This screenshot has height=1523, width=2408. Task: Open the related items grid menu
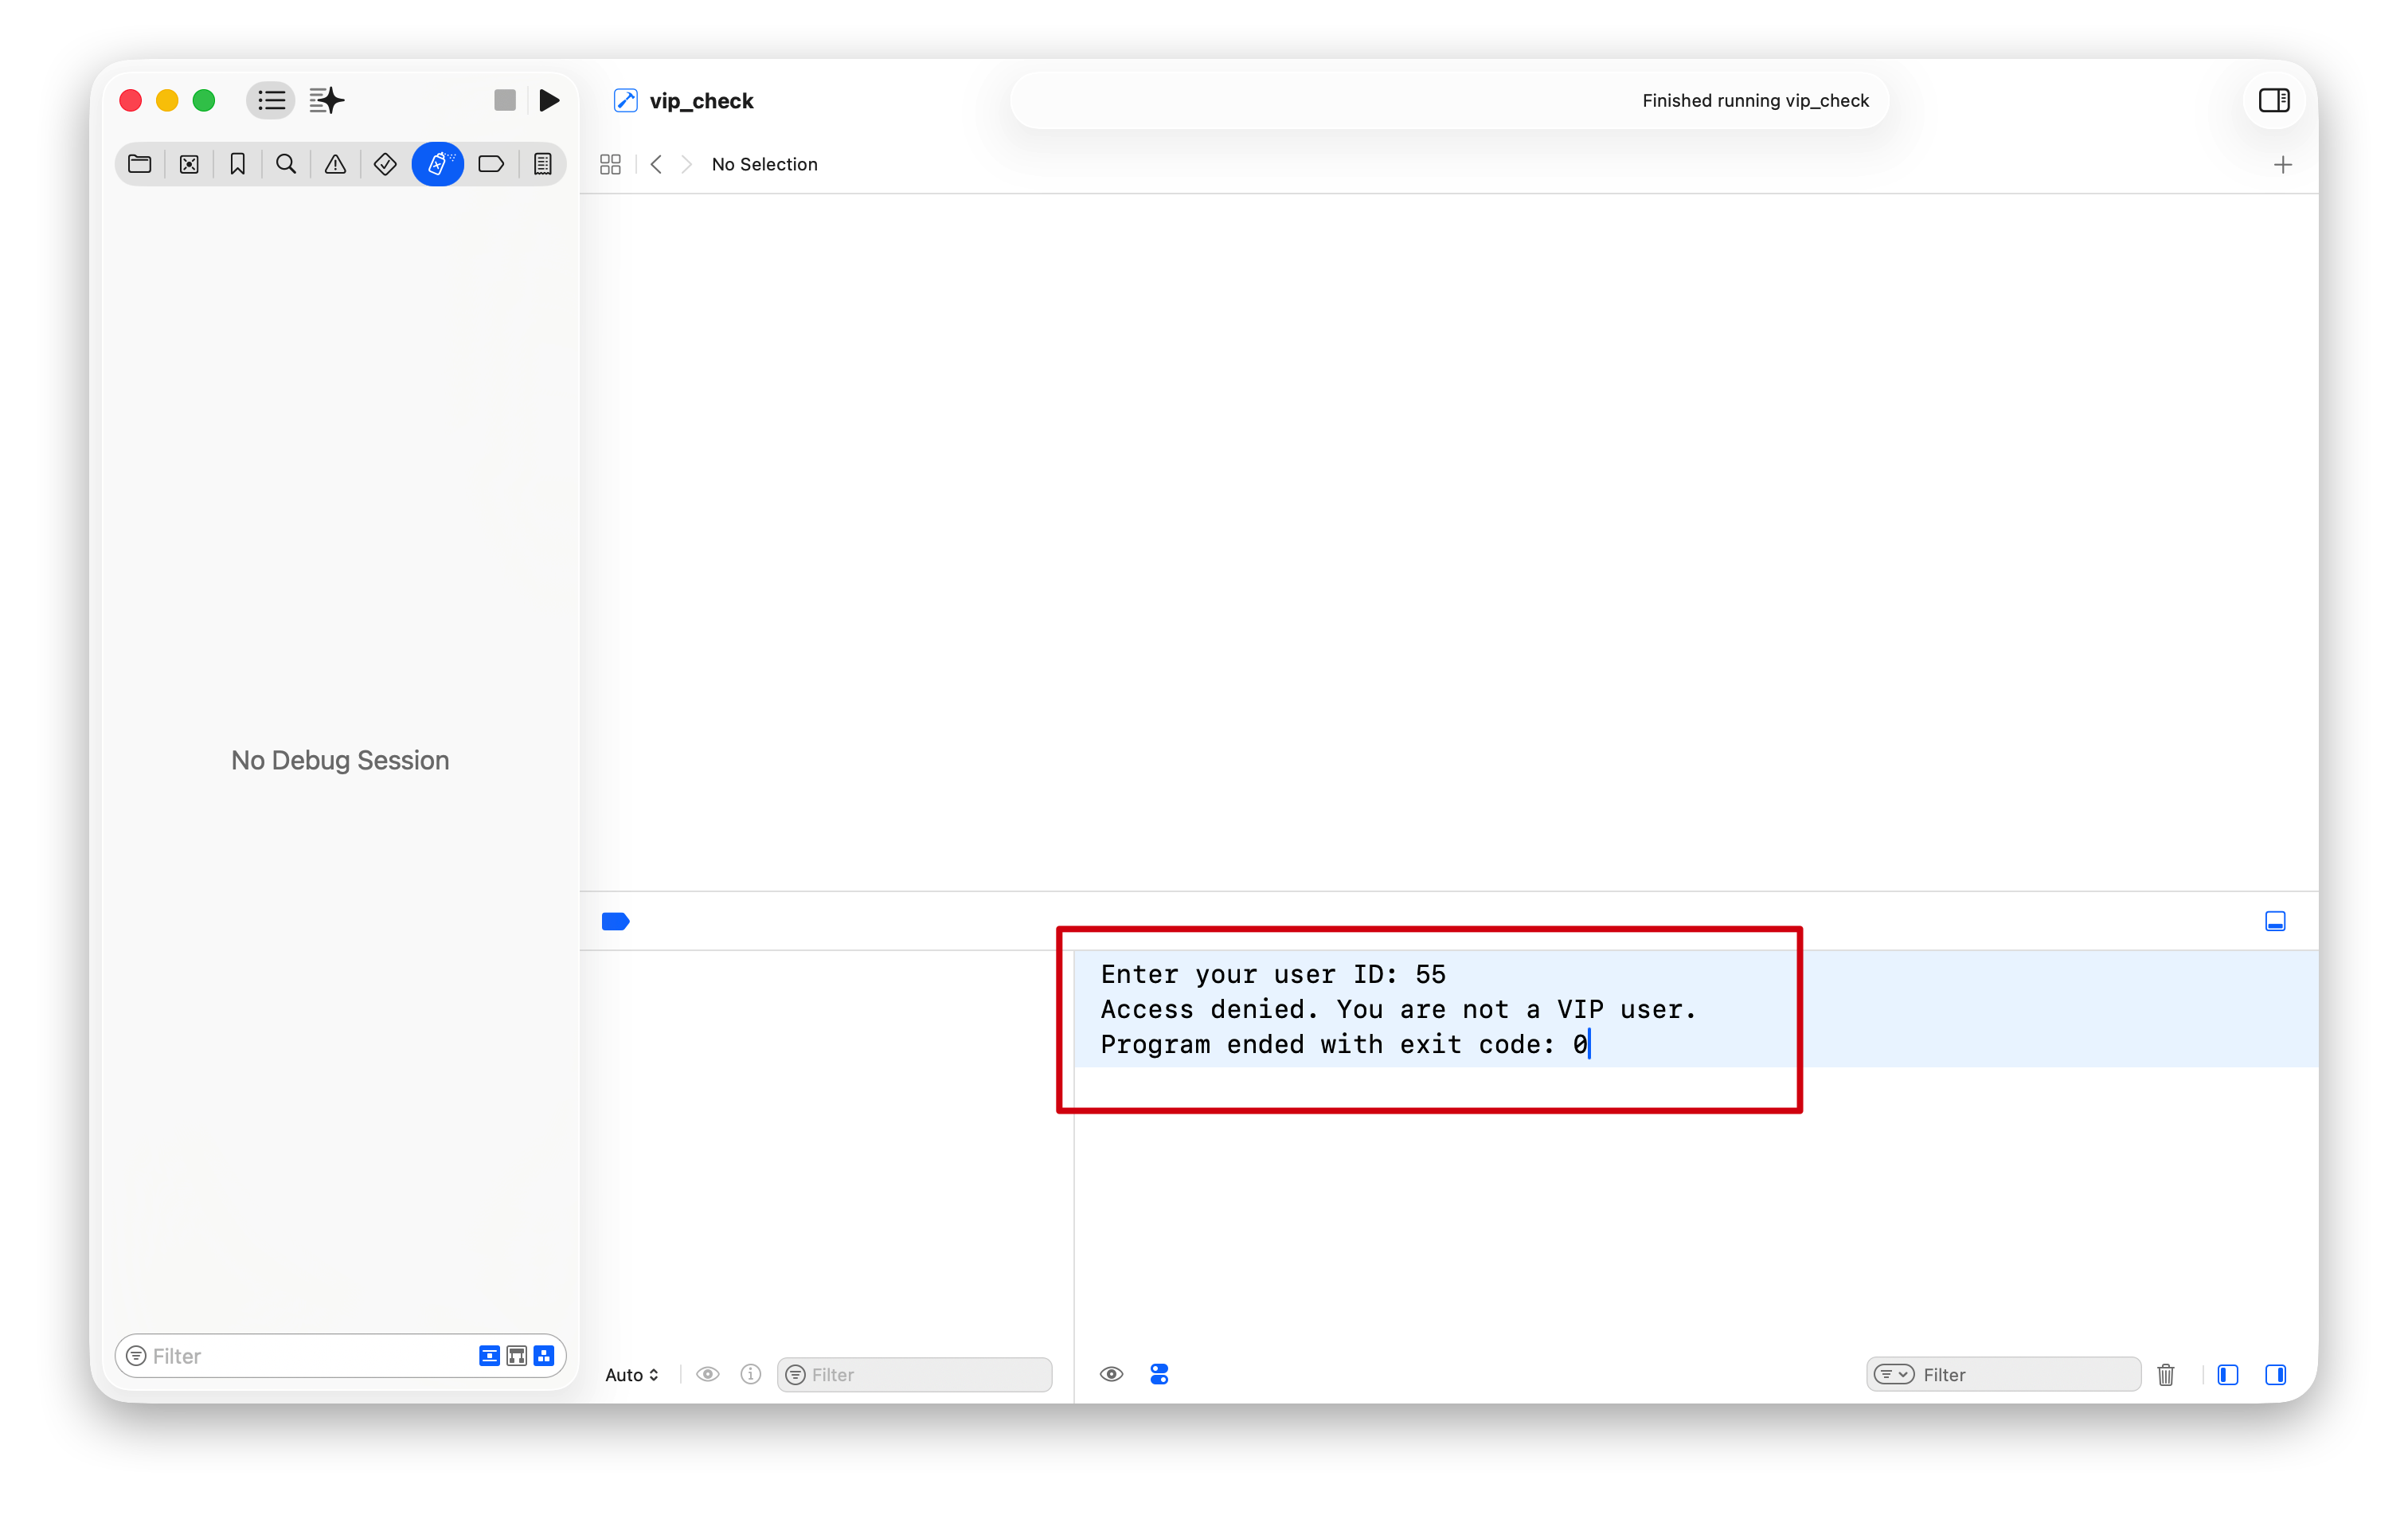point(610,164)
